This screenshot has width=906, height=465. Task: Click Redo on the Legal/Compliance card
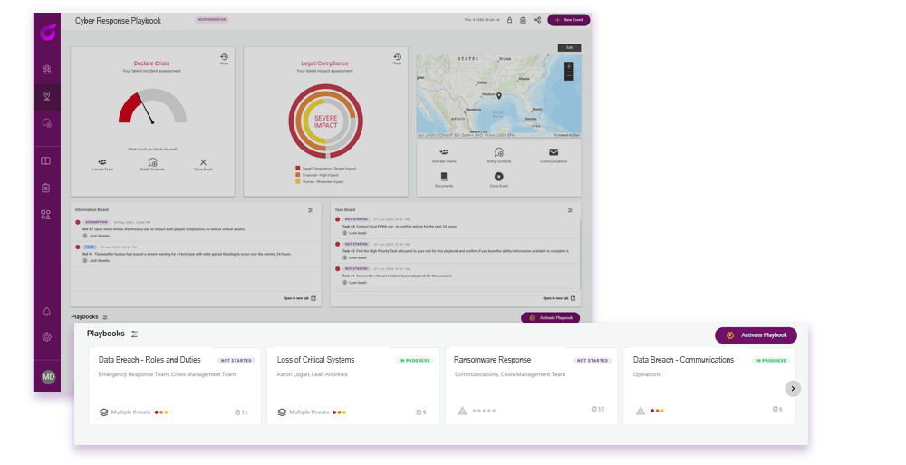(398, 58)
